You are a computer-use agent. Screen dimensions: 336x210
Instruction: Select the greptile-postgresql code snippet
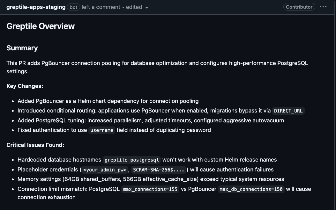pyautogui.click(x=132, y=160)
